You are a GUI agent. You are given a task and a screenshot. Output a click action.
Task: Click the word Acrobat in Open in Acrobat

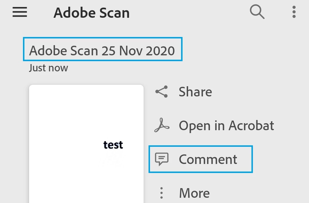click(251, 126)
